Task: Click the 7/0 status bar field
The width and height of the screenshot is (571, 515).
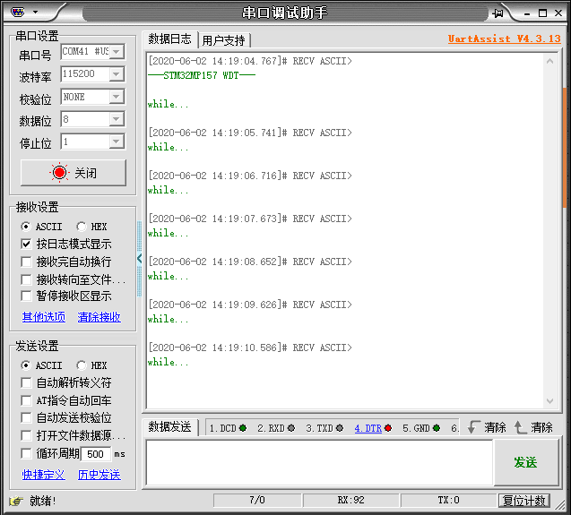Action: pyautogui.click(x=257, y=500)
